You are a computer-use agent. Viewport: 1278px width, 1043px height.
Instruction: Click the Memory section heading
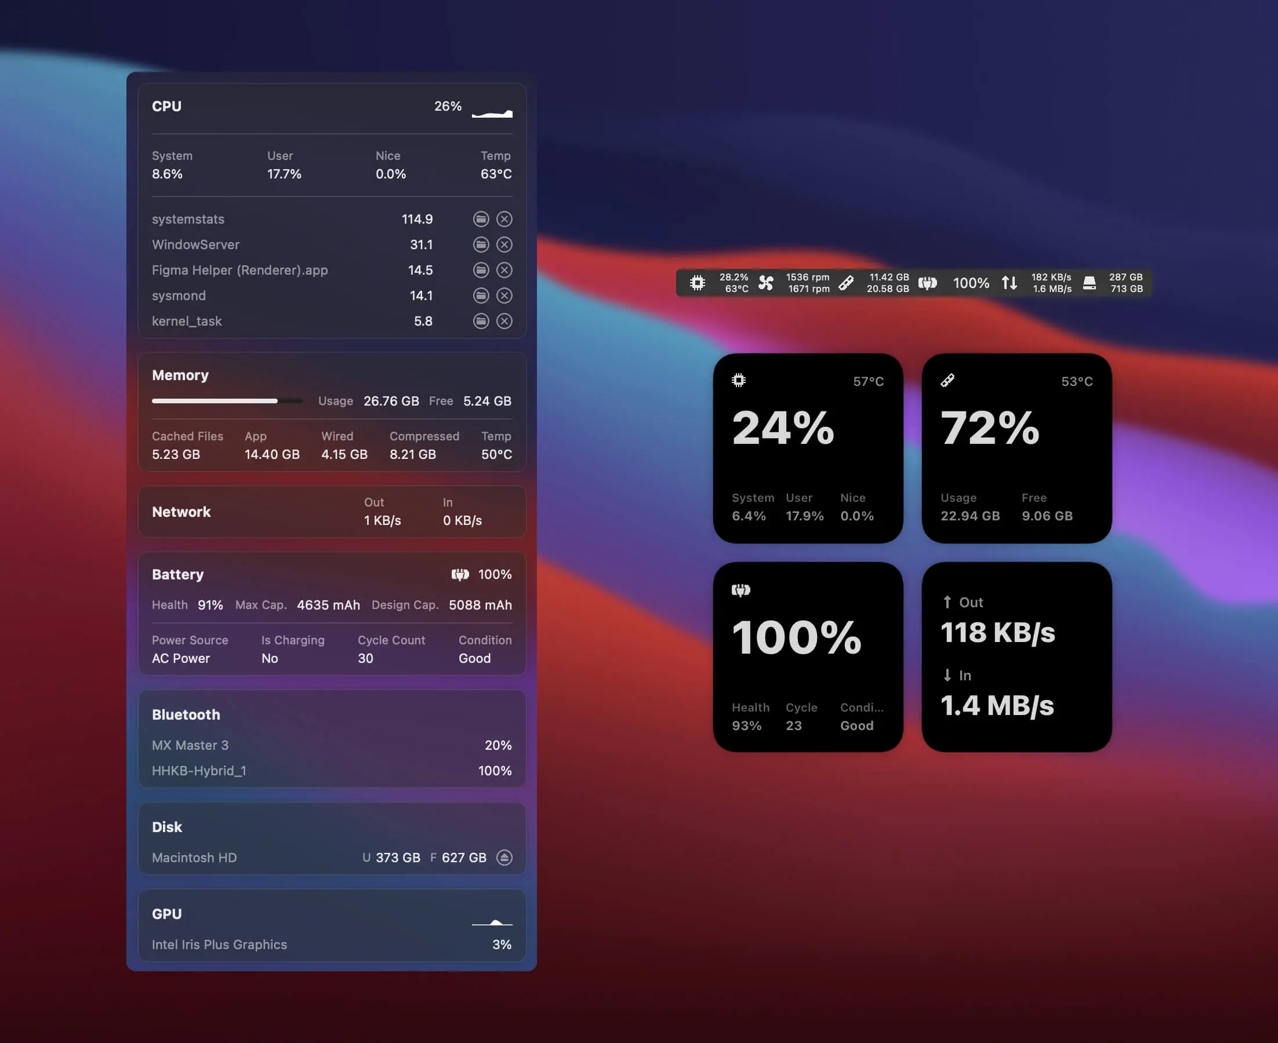tap(180, 375)
